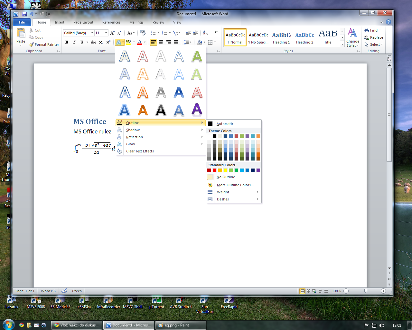Viewport: 412px width, 330px height.
Task: Click the Strikethrough icon
Action: (93, 42)
